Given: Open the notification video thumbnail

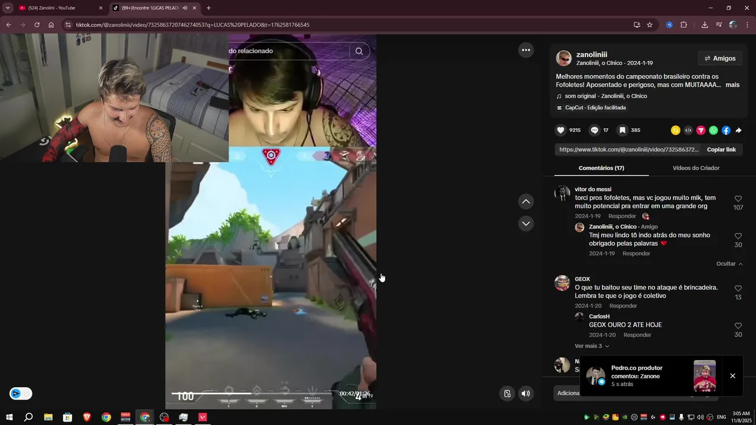Looking at the screenshot, I should pos(705,376).
